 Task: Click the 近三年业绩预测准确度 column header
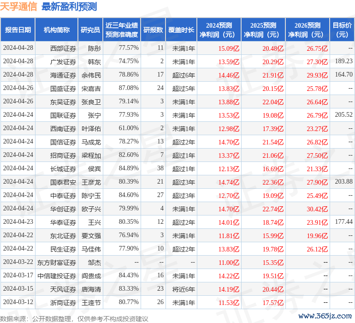pyautogui.click(x=122, y=30)
